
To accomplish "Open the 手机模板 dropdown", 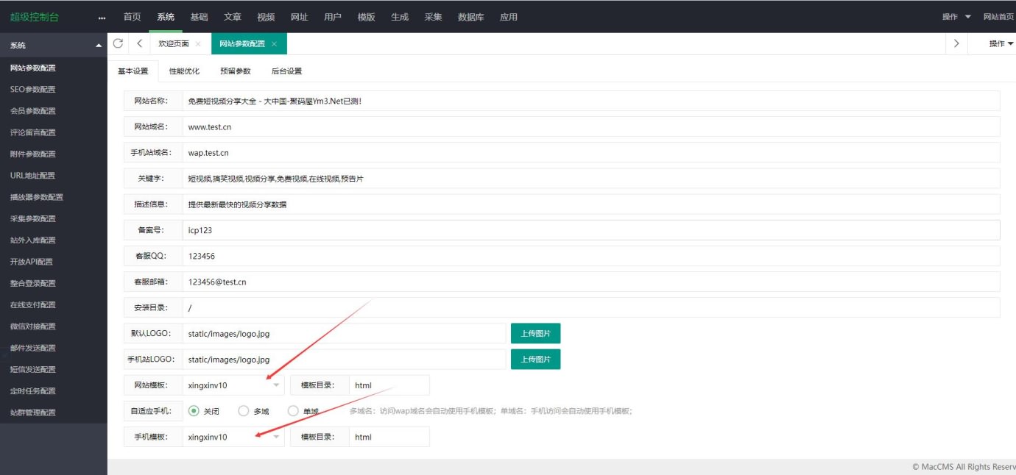I will point(233,437).
